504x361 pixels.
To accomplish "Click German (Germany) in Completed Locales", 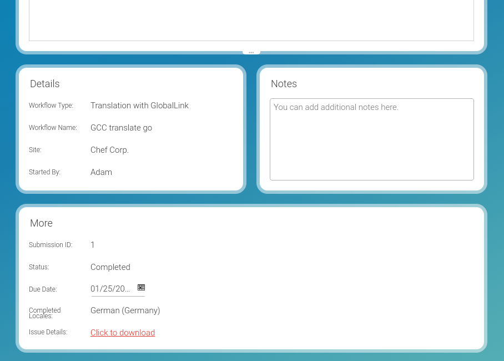I will (x=125, y=310).
